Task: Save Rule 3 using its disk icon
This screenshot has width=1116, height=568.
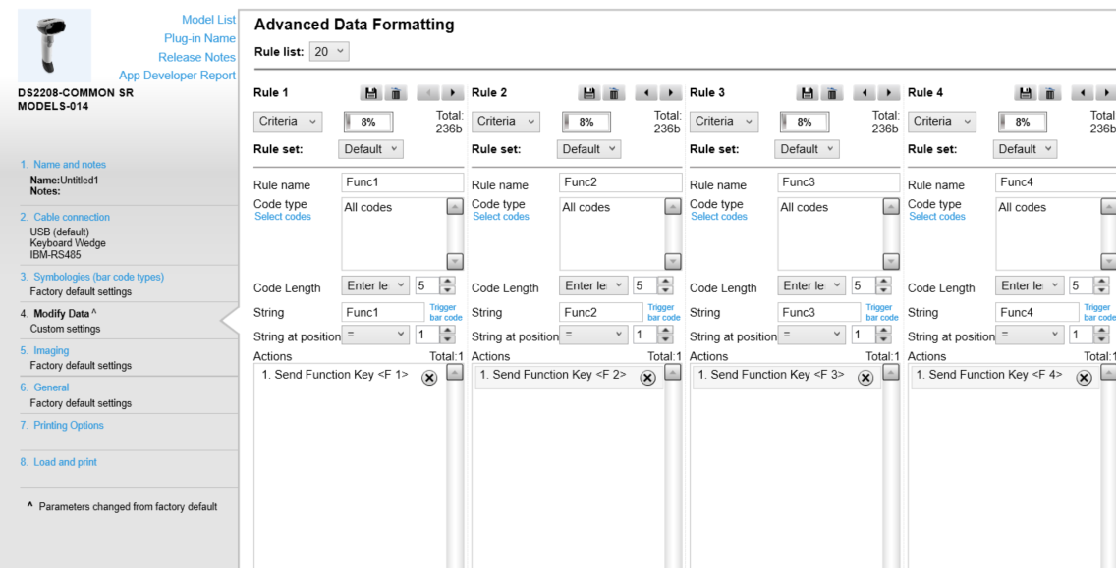Action: pyautogui.click(x=807, y=92)
